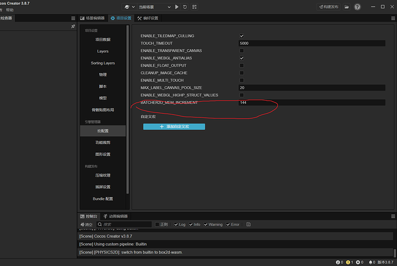
Task: Click the play preview button
Action: coord(177,7)
